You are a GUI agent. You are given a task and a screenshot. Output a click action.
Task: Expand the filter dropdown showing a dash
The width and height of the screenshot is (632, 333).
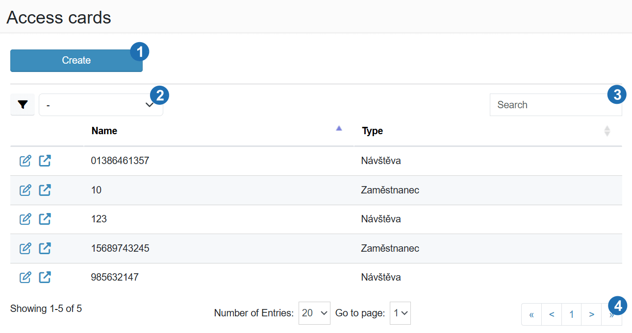101,105
